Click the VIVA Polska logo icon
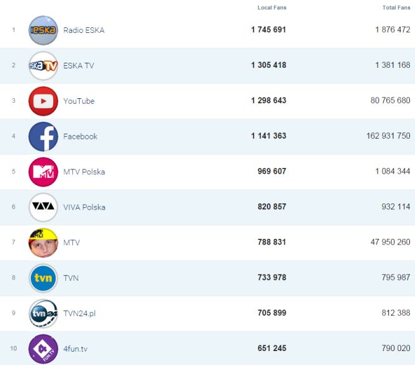Image resolution: width=415 pixels, height=365 pixels. pos(43,207)
